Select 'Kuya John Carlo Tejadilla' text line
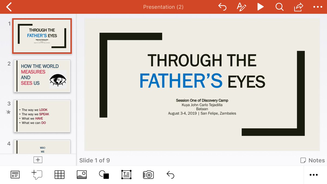 202,105
